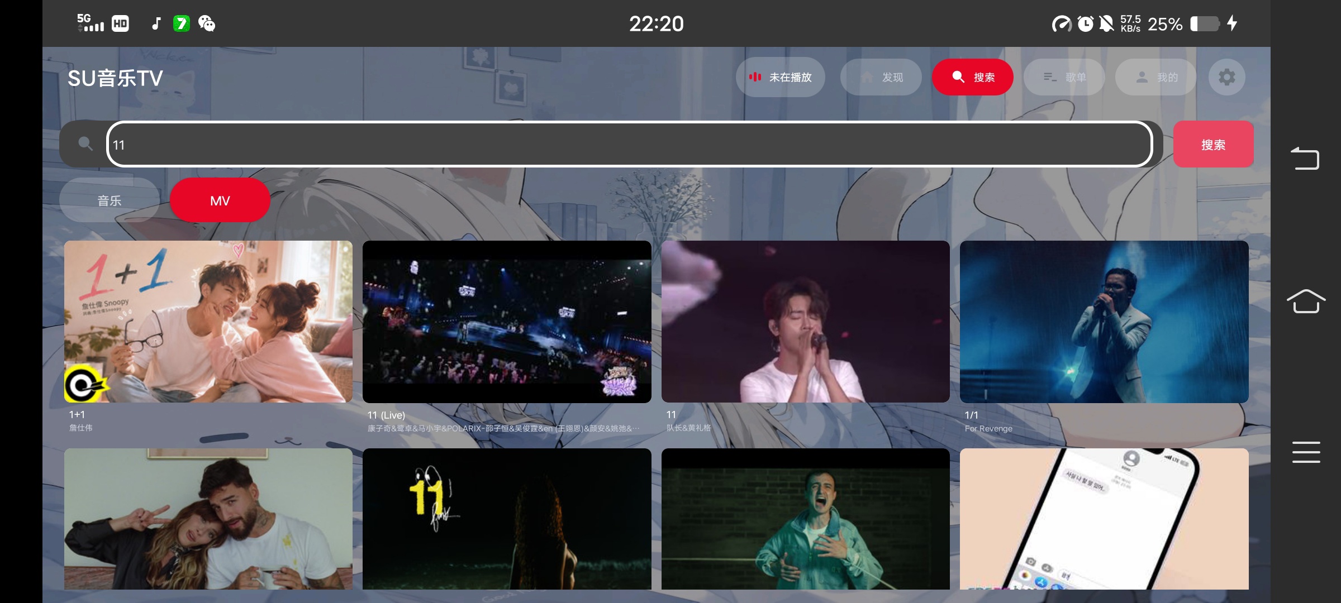The height and width of the screenshot is (603, 1341).
Task: Click the For Revenge artist name
Action: pyautogui.click(x=988, y=428)
